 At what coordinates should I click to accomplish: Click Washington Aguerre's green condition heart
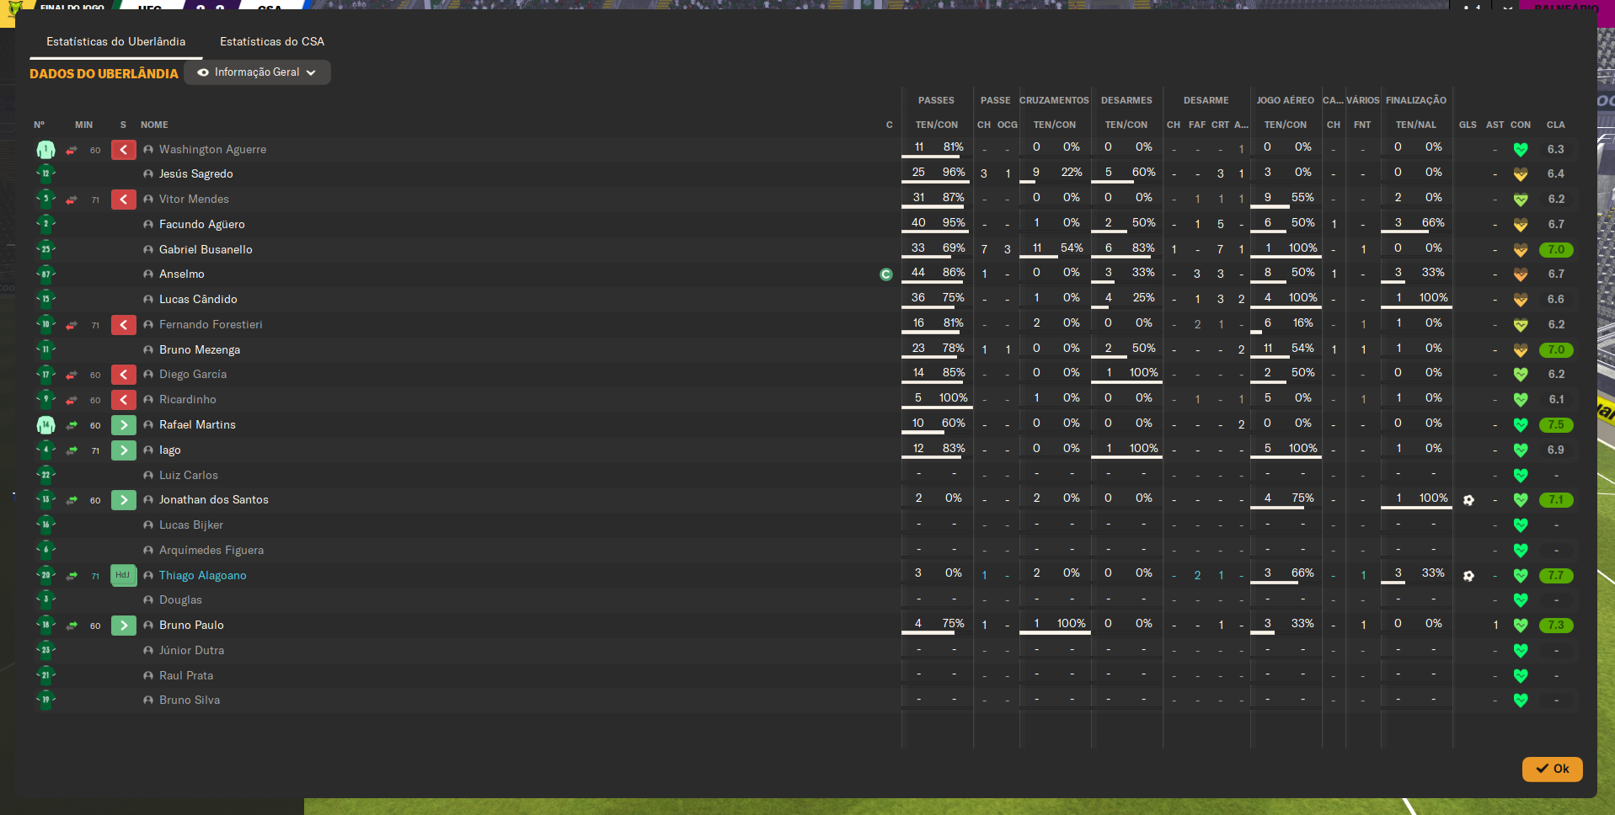[1521, 150]
